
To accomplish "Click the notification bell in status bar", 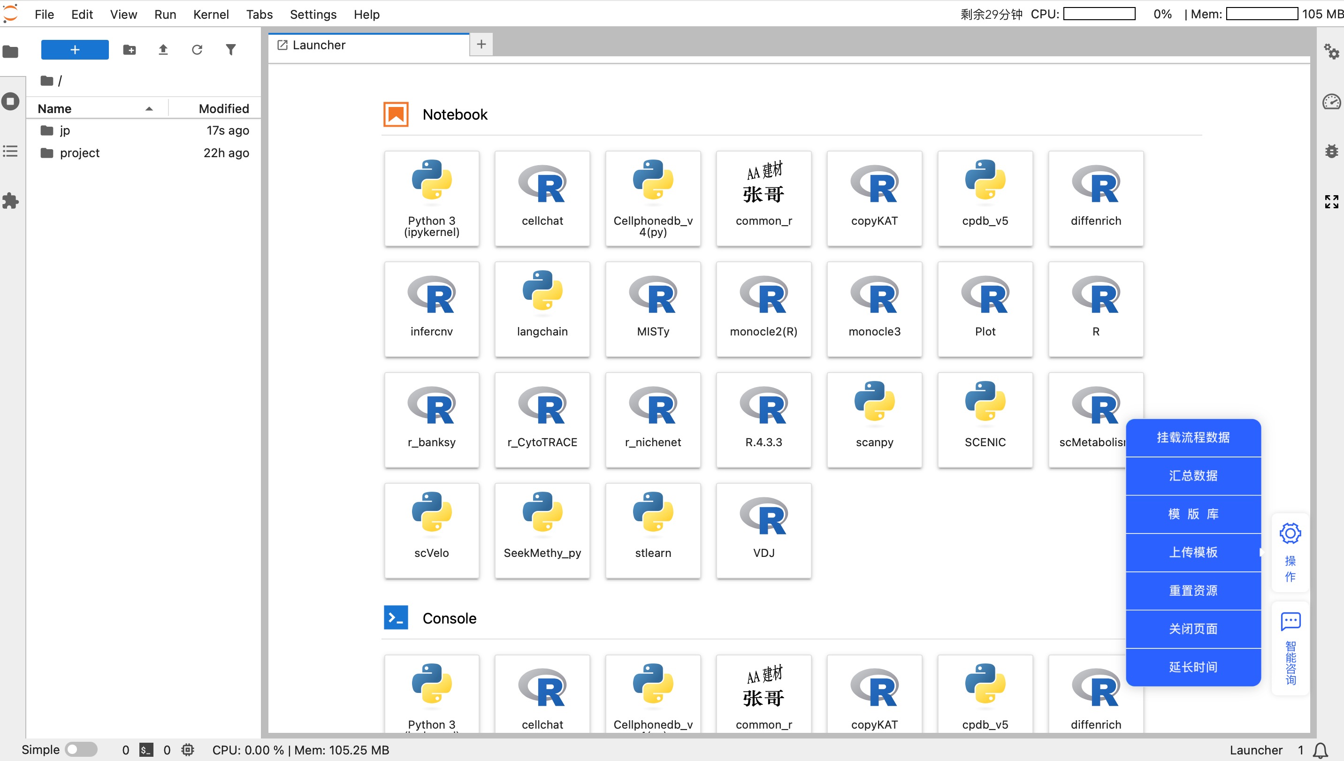I will (1321, 750).
